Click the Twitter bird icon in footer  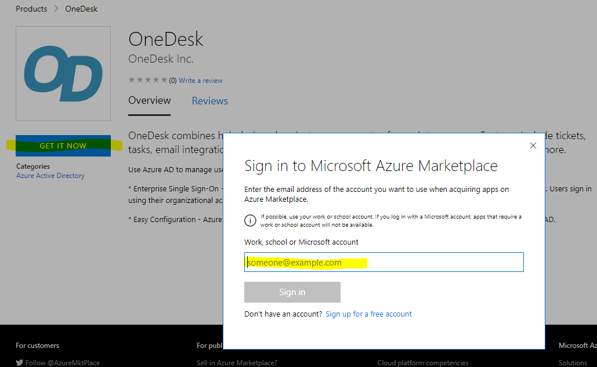tap(20, 363)
